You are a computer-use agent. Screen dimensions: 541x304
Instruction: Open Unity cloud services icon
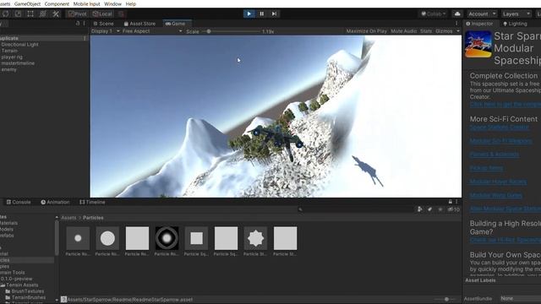click(x=457, y=14)
